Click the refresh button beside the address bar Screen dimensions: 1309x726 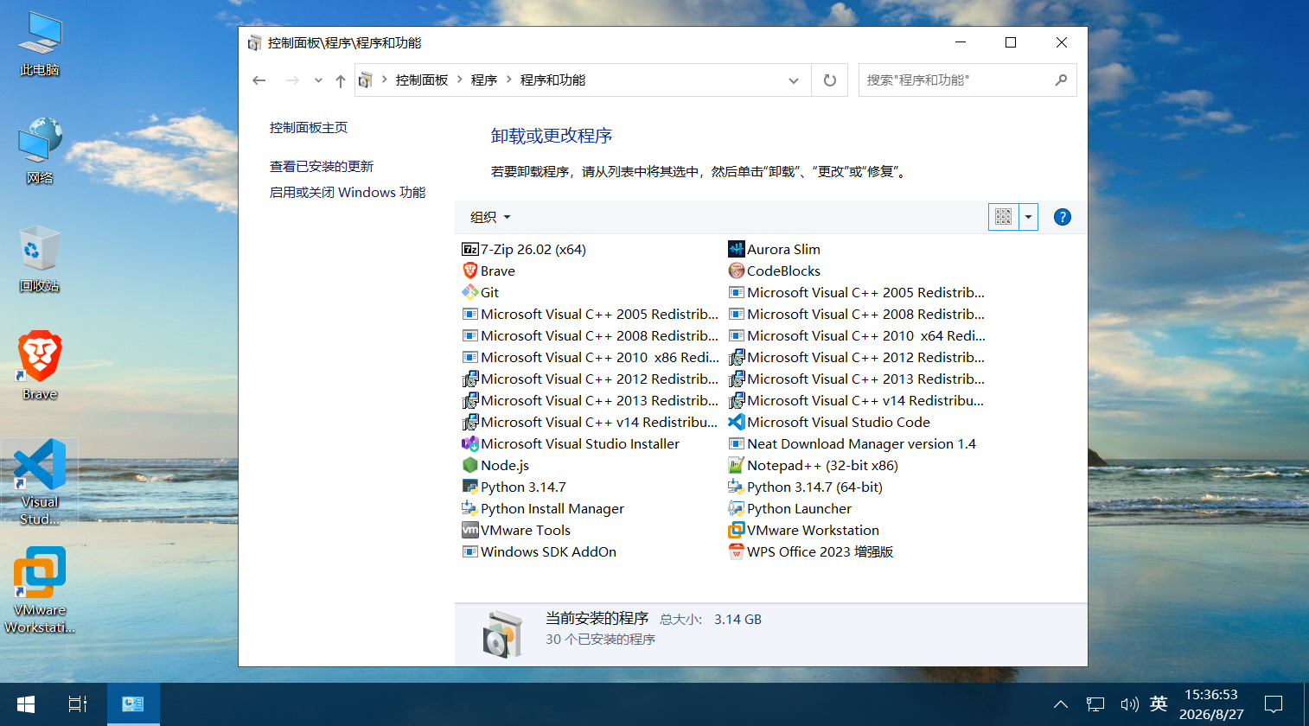[x=830, y=80]
